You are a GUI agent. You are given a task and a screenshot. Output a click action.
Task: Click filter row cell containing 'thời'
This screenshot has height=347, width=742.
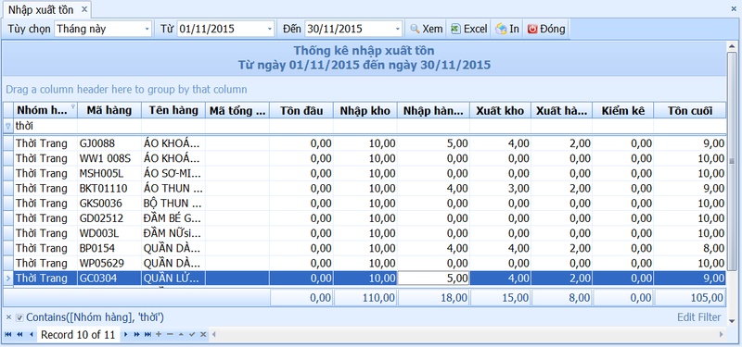[45, 126]
